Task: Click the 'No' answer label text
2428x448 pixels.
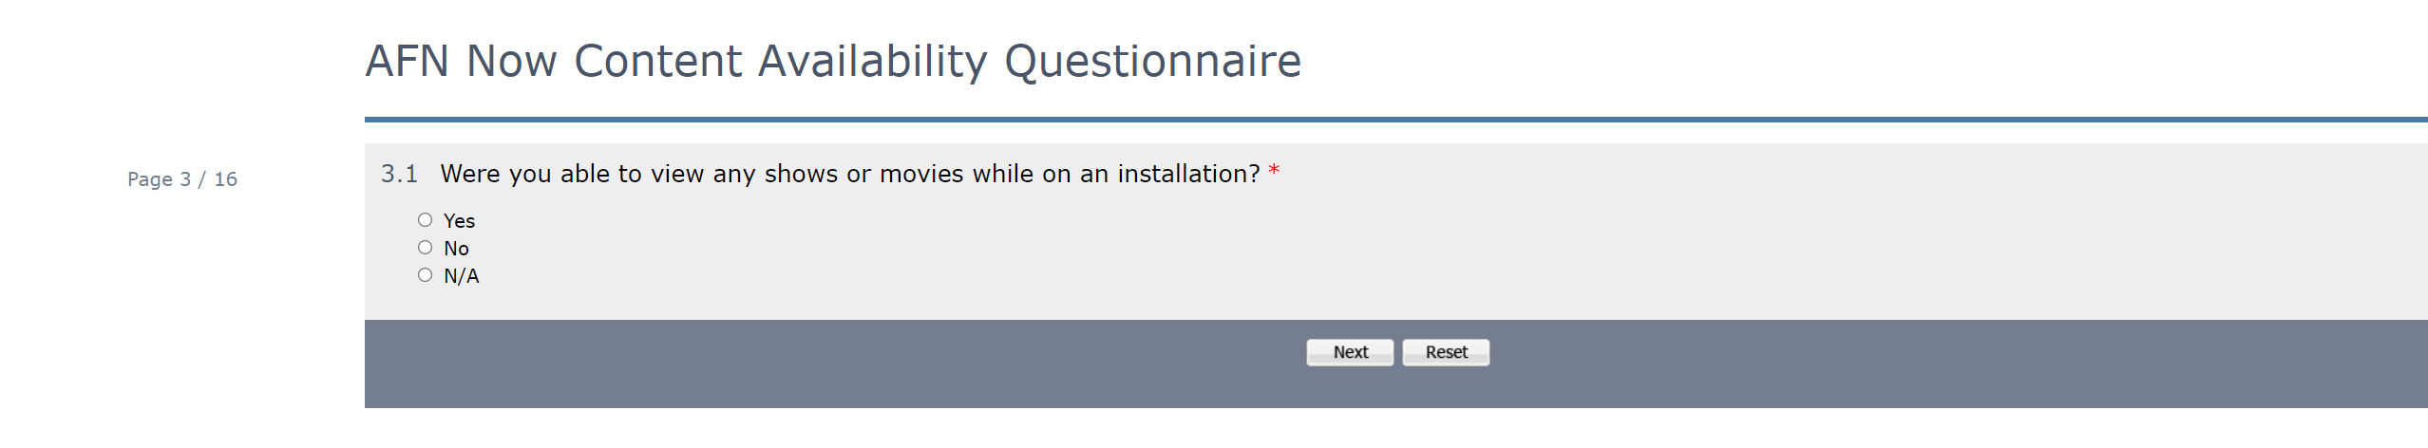Action: pyautogui.click(x=456, y=249)
